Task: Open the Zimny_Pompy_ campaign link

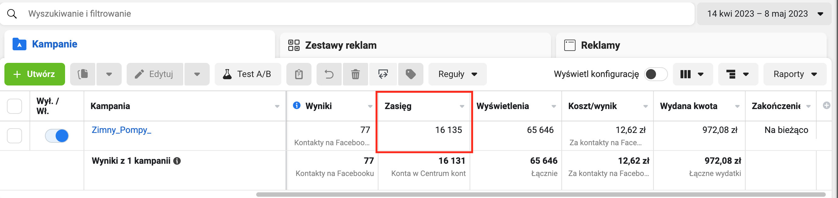Action: point(121,130)
